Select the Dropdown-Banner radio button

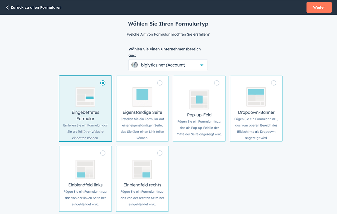(273, 83)
